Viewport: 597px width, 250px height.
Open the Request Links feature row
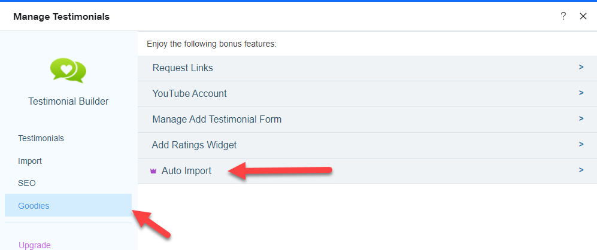pyautogui.click(x=367, y=68)
